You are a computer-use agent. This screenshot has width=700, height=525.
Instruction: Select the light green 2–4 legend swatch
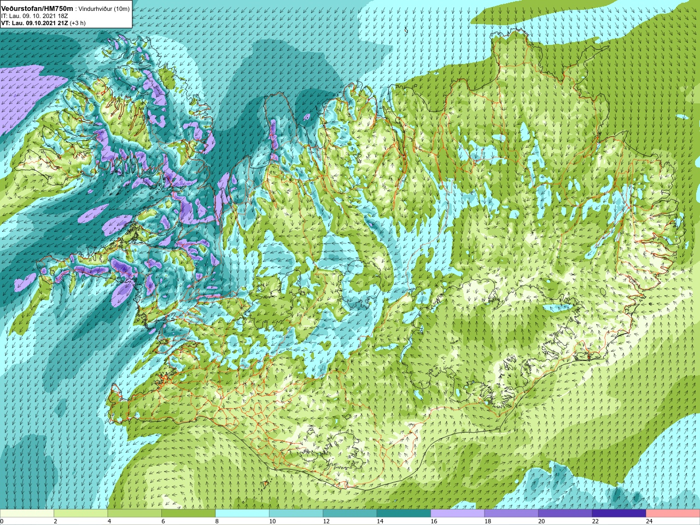[x=80, y=514]
